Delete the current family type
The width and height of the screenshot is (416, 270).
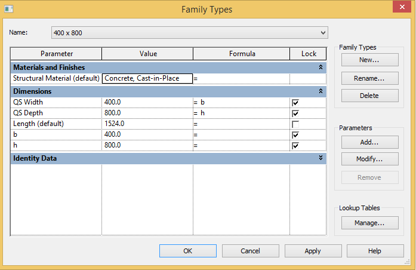(370, 96)
